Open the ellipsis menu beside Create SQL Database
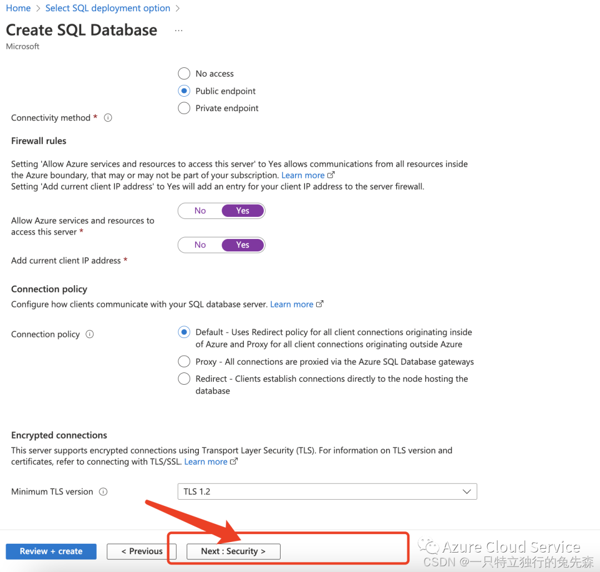Screen dimensions: 600x572 [x=178, y=31]
